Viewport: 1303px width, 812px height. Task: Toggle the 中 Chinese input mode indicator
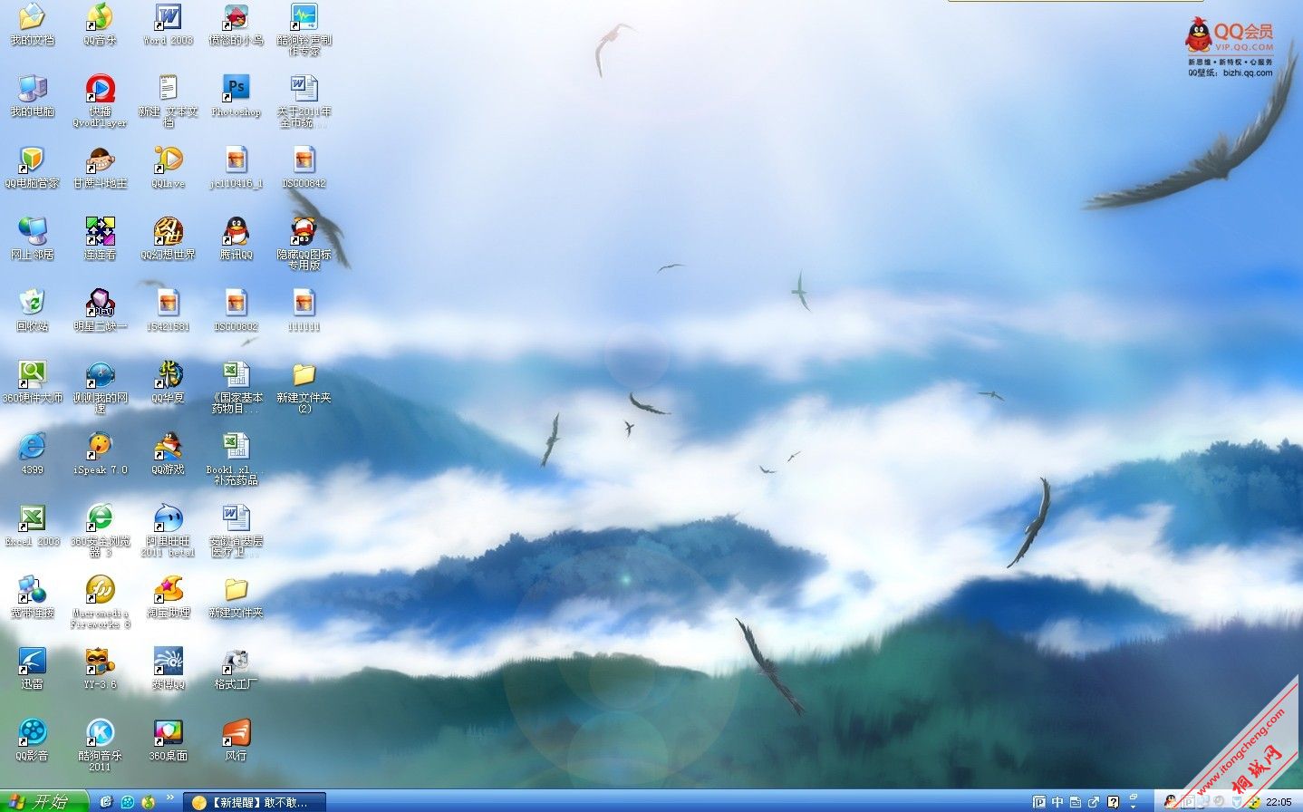pyautogui.click(x=1057, y=802)
